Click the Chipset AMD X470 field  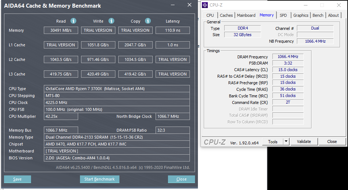pos(117,144)
